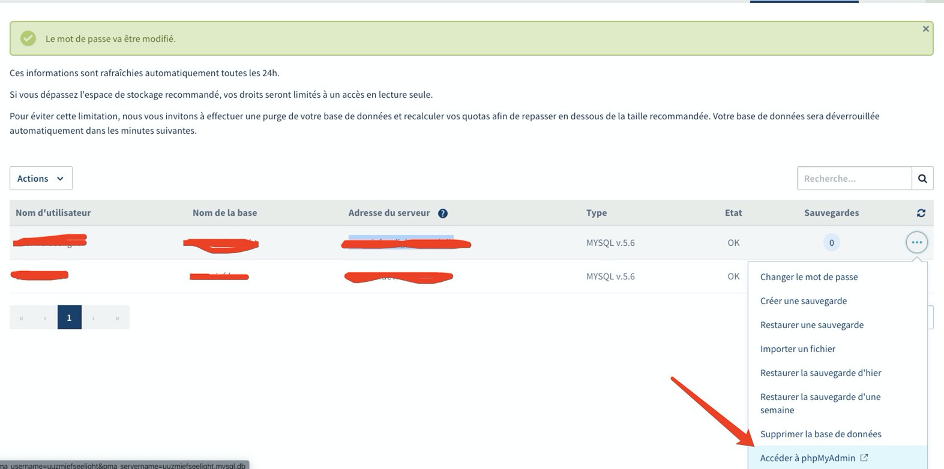The image size is (944, 469).
Task: Click the Sauvegardes count badge 0
Action: [831, 243]
